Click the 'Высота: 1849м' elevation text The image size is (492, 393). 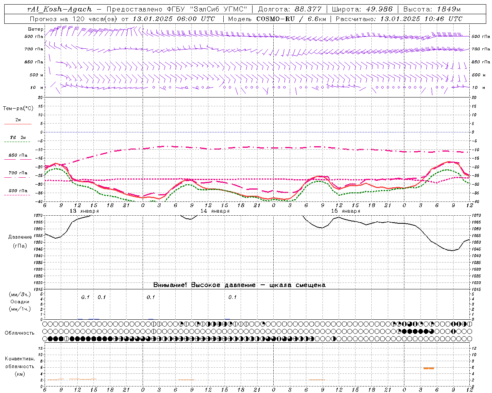point(432,10)
